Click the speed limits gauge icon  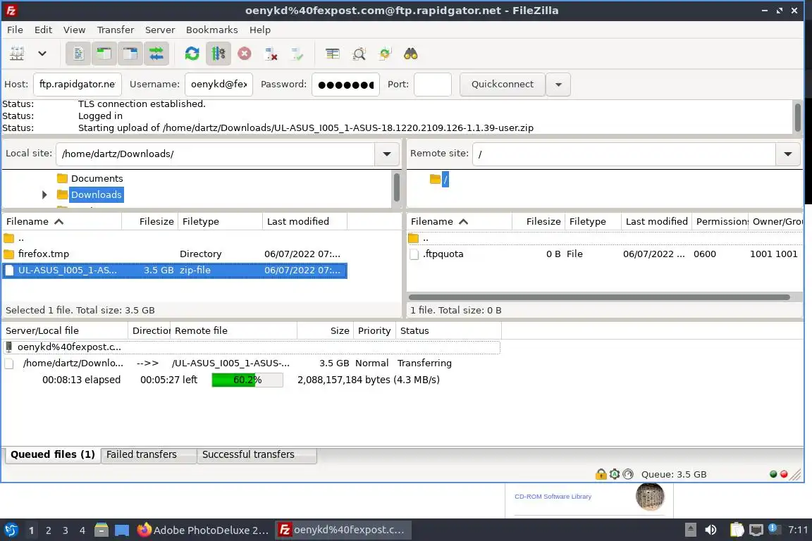click(x=627, y=474)
